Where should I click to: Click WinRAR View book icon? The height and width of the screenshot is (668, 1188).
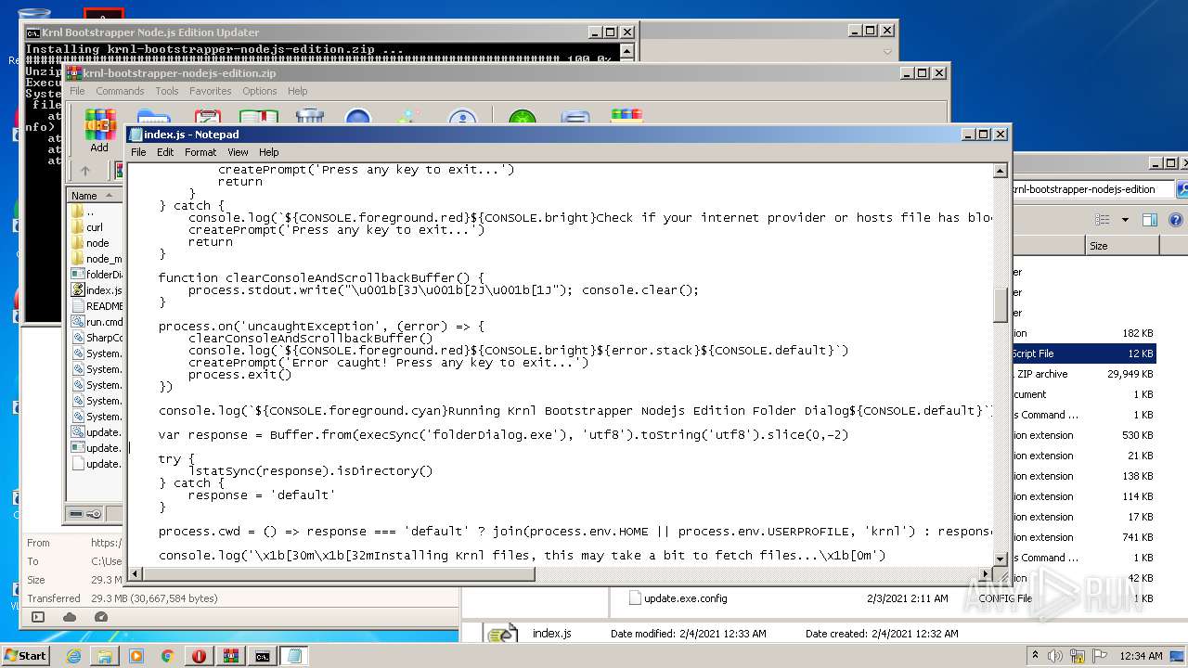(258, 117)
